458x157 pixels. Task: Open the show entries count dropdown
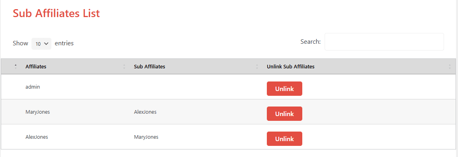coord(41,44)
